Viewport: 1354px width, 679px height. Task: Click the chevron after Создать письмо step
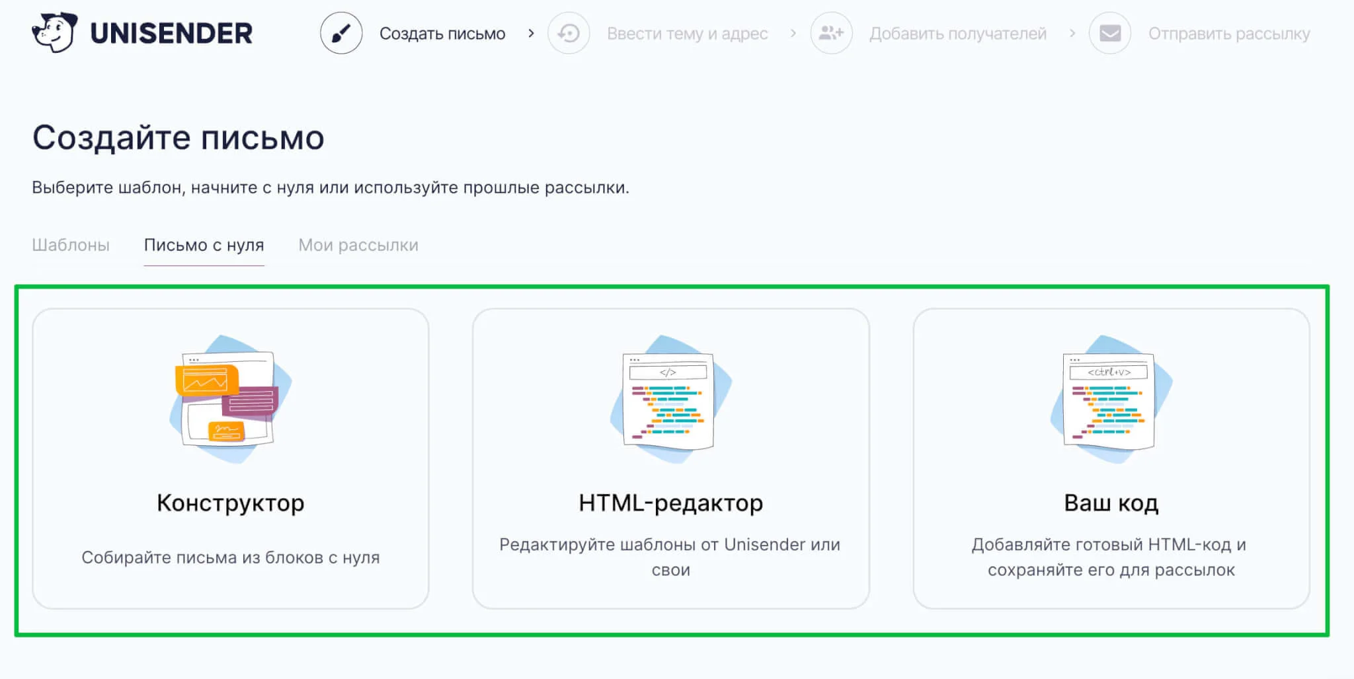(x=531, y=33)
